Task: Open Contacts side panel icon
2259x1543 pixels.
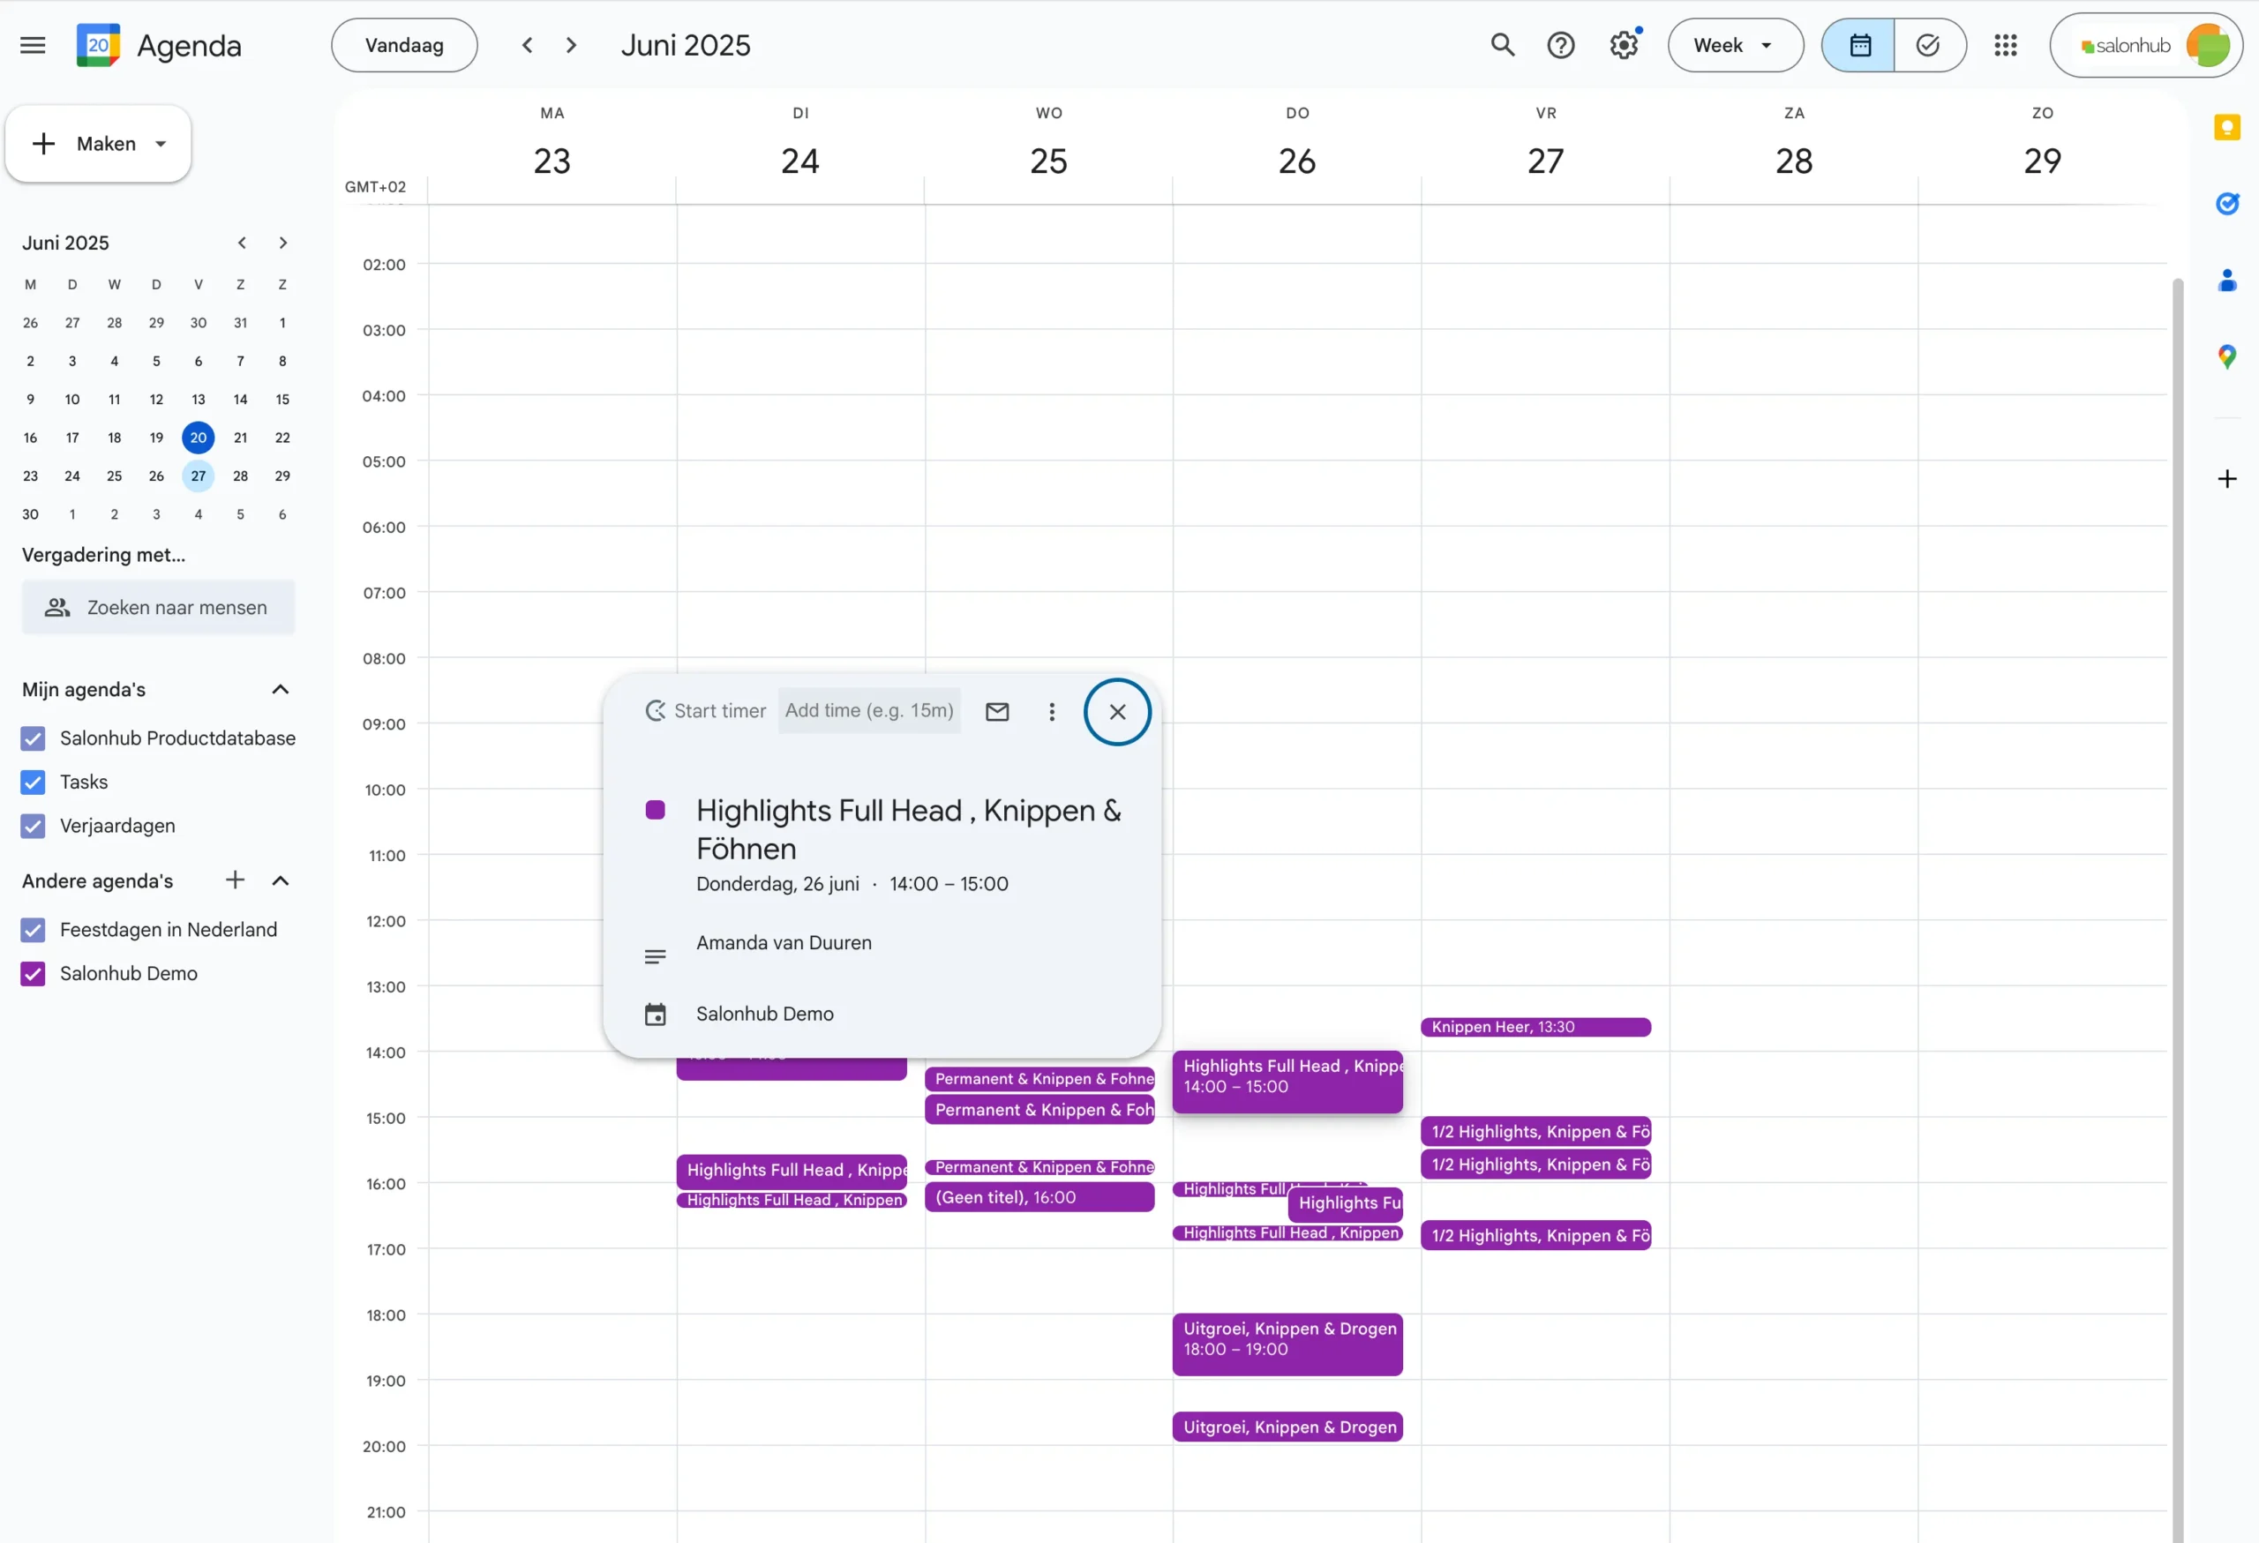Action: [2226, 281]
